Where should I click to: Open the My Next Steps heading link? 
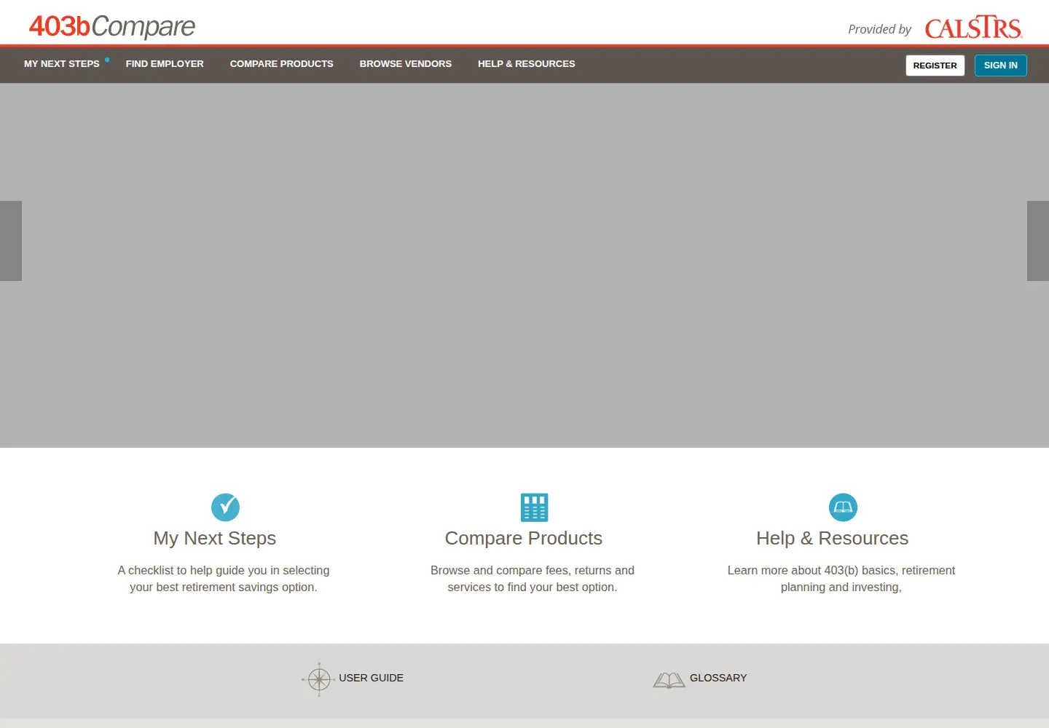tap(215, 538)
